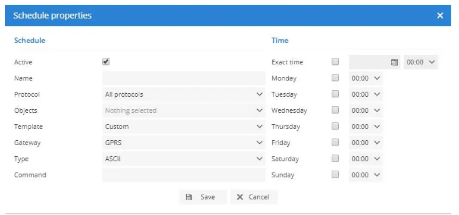Click the calendar icon for Exact time
459x215 pixels.
pyautogui.click(x=394, y=62)
